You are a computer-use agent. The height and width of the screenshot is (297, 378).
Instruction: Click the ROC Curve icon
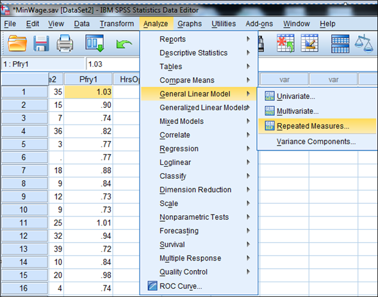152,286
